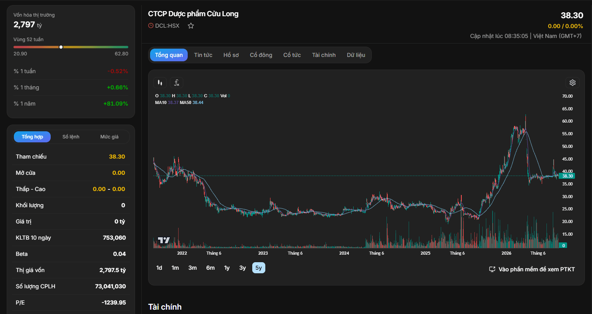The height and width of the screenshot is (314, 592).
Task: Click the MA50 indicator legend
Action: (x=192, y=102)
